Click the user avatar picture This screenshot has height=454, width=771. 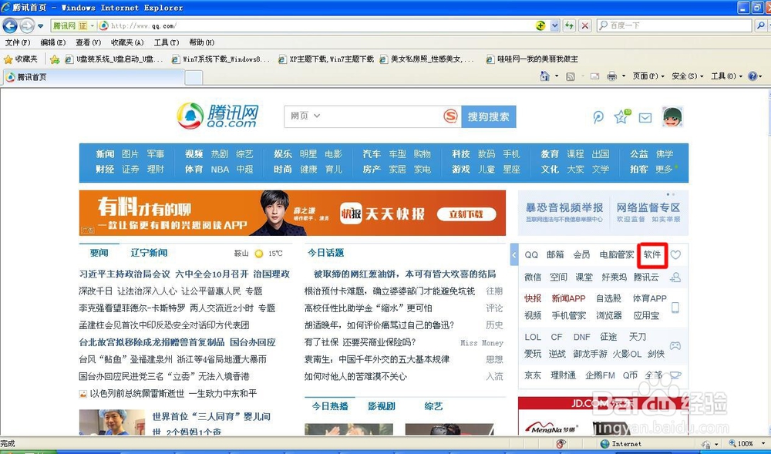click(x=672, y=117)
